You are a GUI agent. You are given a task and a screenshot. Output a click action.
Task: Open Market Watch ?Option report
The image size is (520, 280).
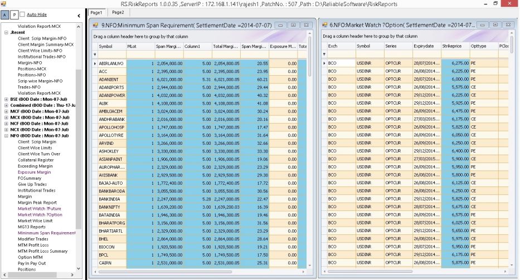coord(40,215)
